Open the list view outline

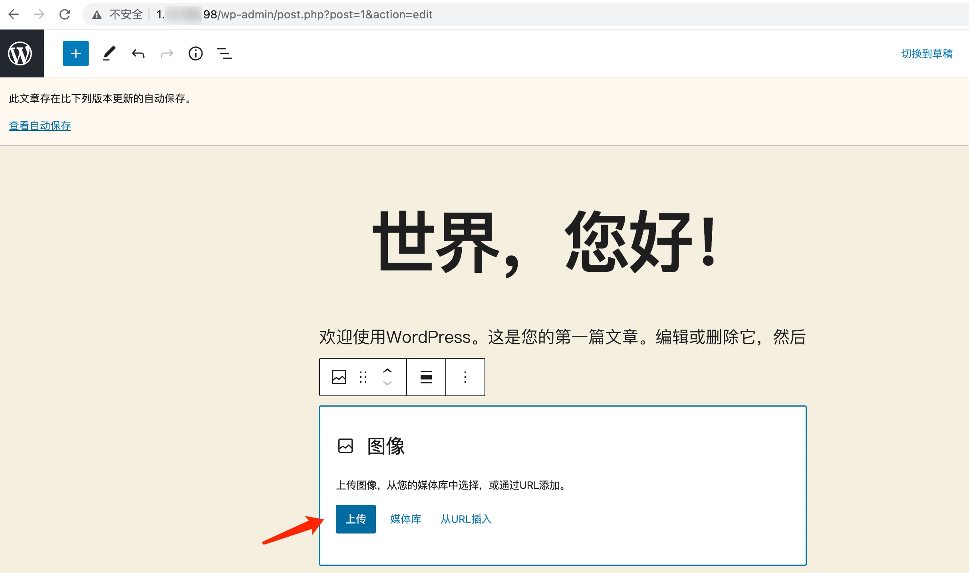tap(224, 53)
